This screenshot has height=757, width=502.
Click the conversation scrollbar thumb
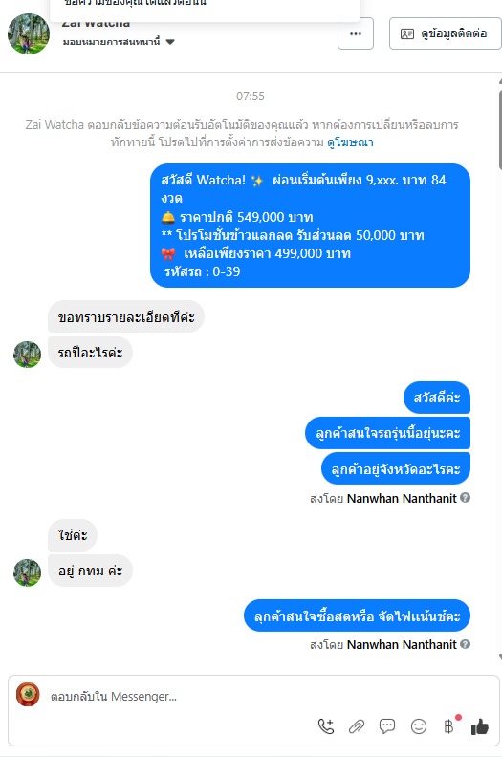[500, 129]
